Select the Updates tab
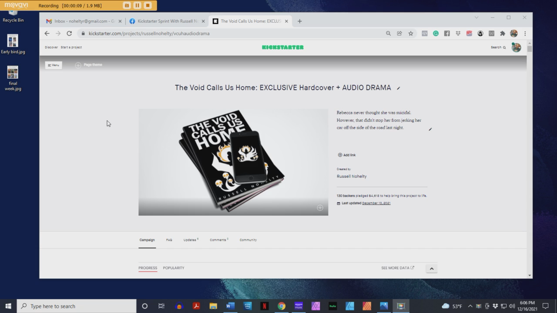This screenshot has height=313, width=557. pyautogui.click(x=191, y=240)
